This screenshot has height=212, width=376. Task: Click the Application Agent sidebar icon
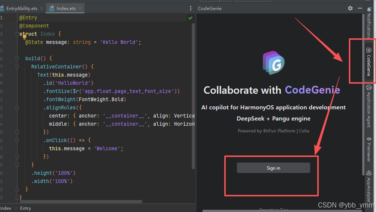369,87
